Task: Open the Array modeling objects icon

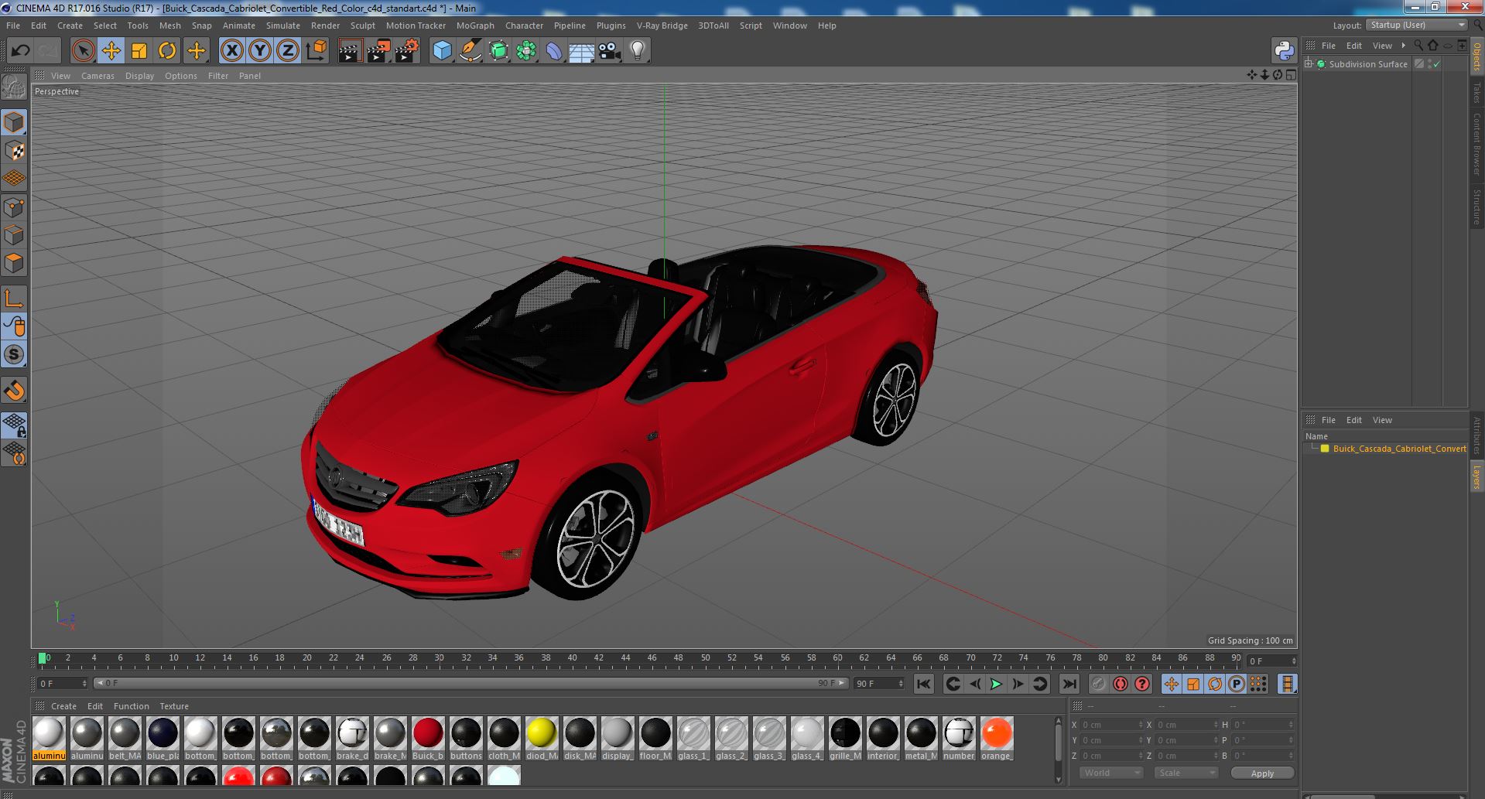Action: tap(526, 51)
